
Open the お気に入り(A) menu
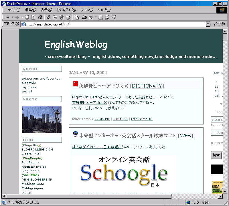tap(66, 10)
